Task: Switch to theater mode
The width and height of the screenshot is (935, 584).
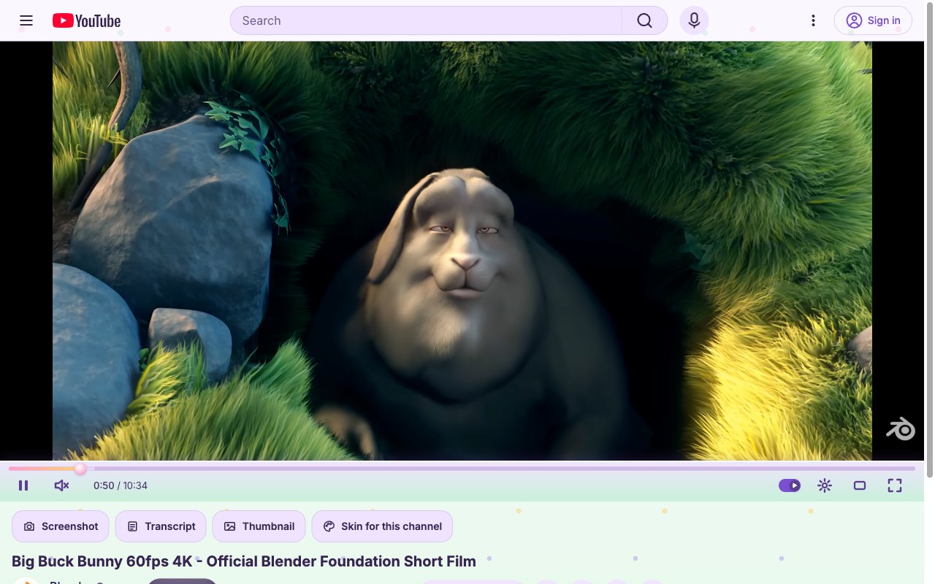Action: 860,485
